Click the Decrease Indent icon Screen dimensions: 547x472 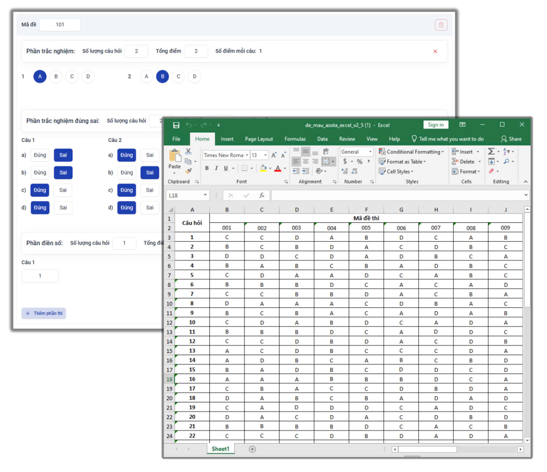click(x=296, y=171)
